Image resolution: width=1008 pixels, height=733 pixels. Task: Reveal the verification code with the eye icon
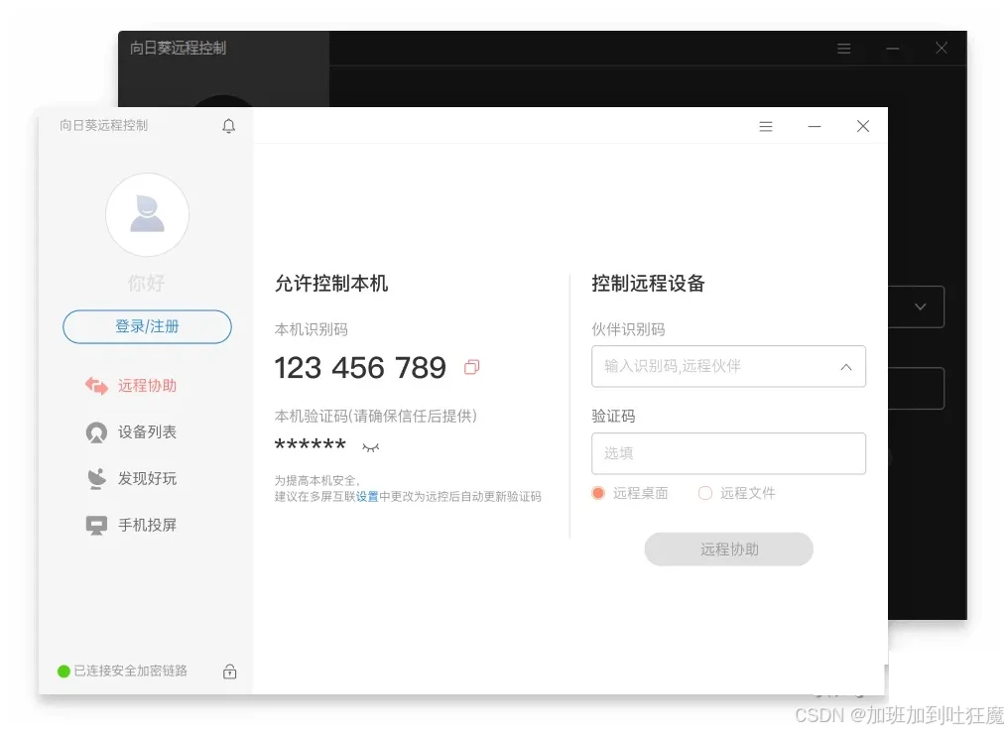coord(370,447)
